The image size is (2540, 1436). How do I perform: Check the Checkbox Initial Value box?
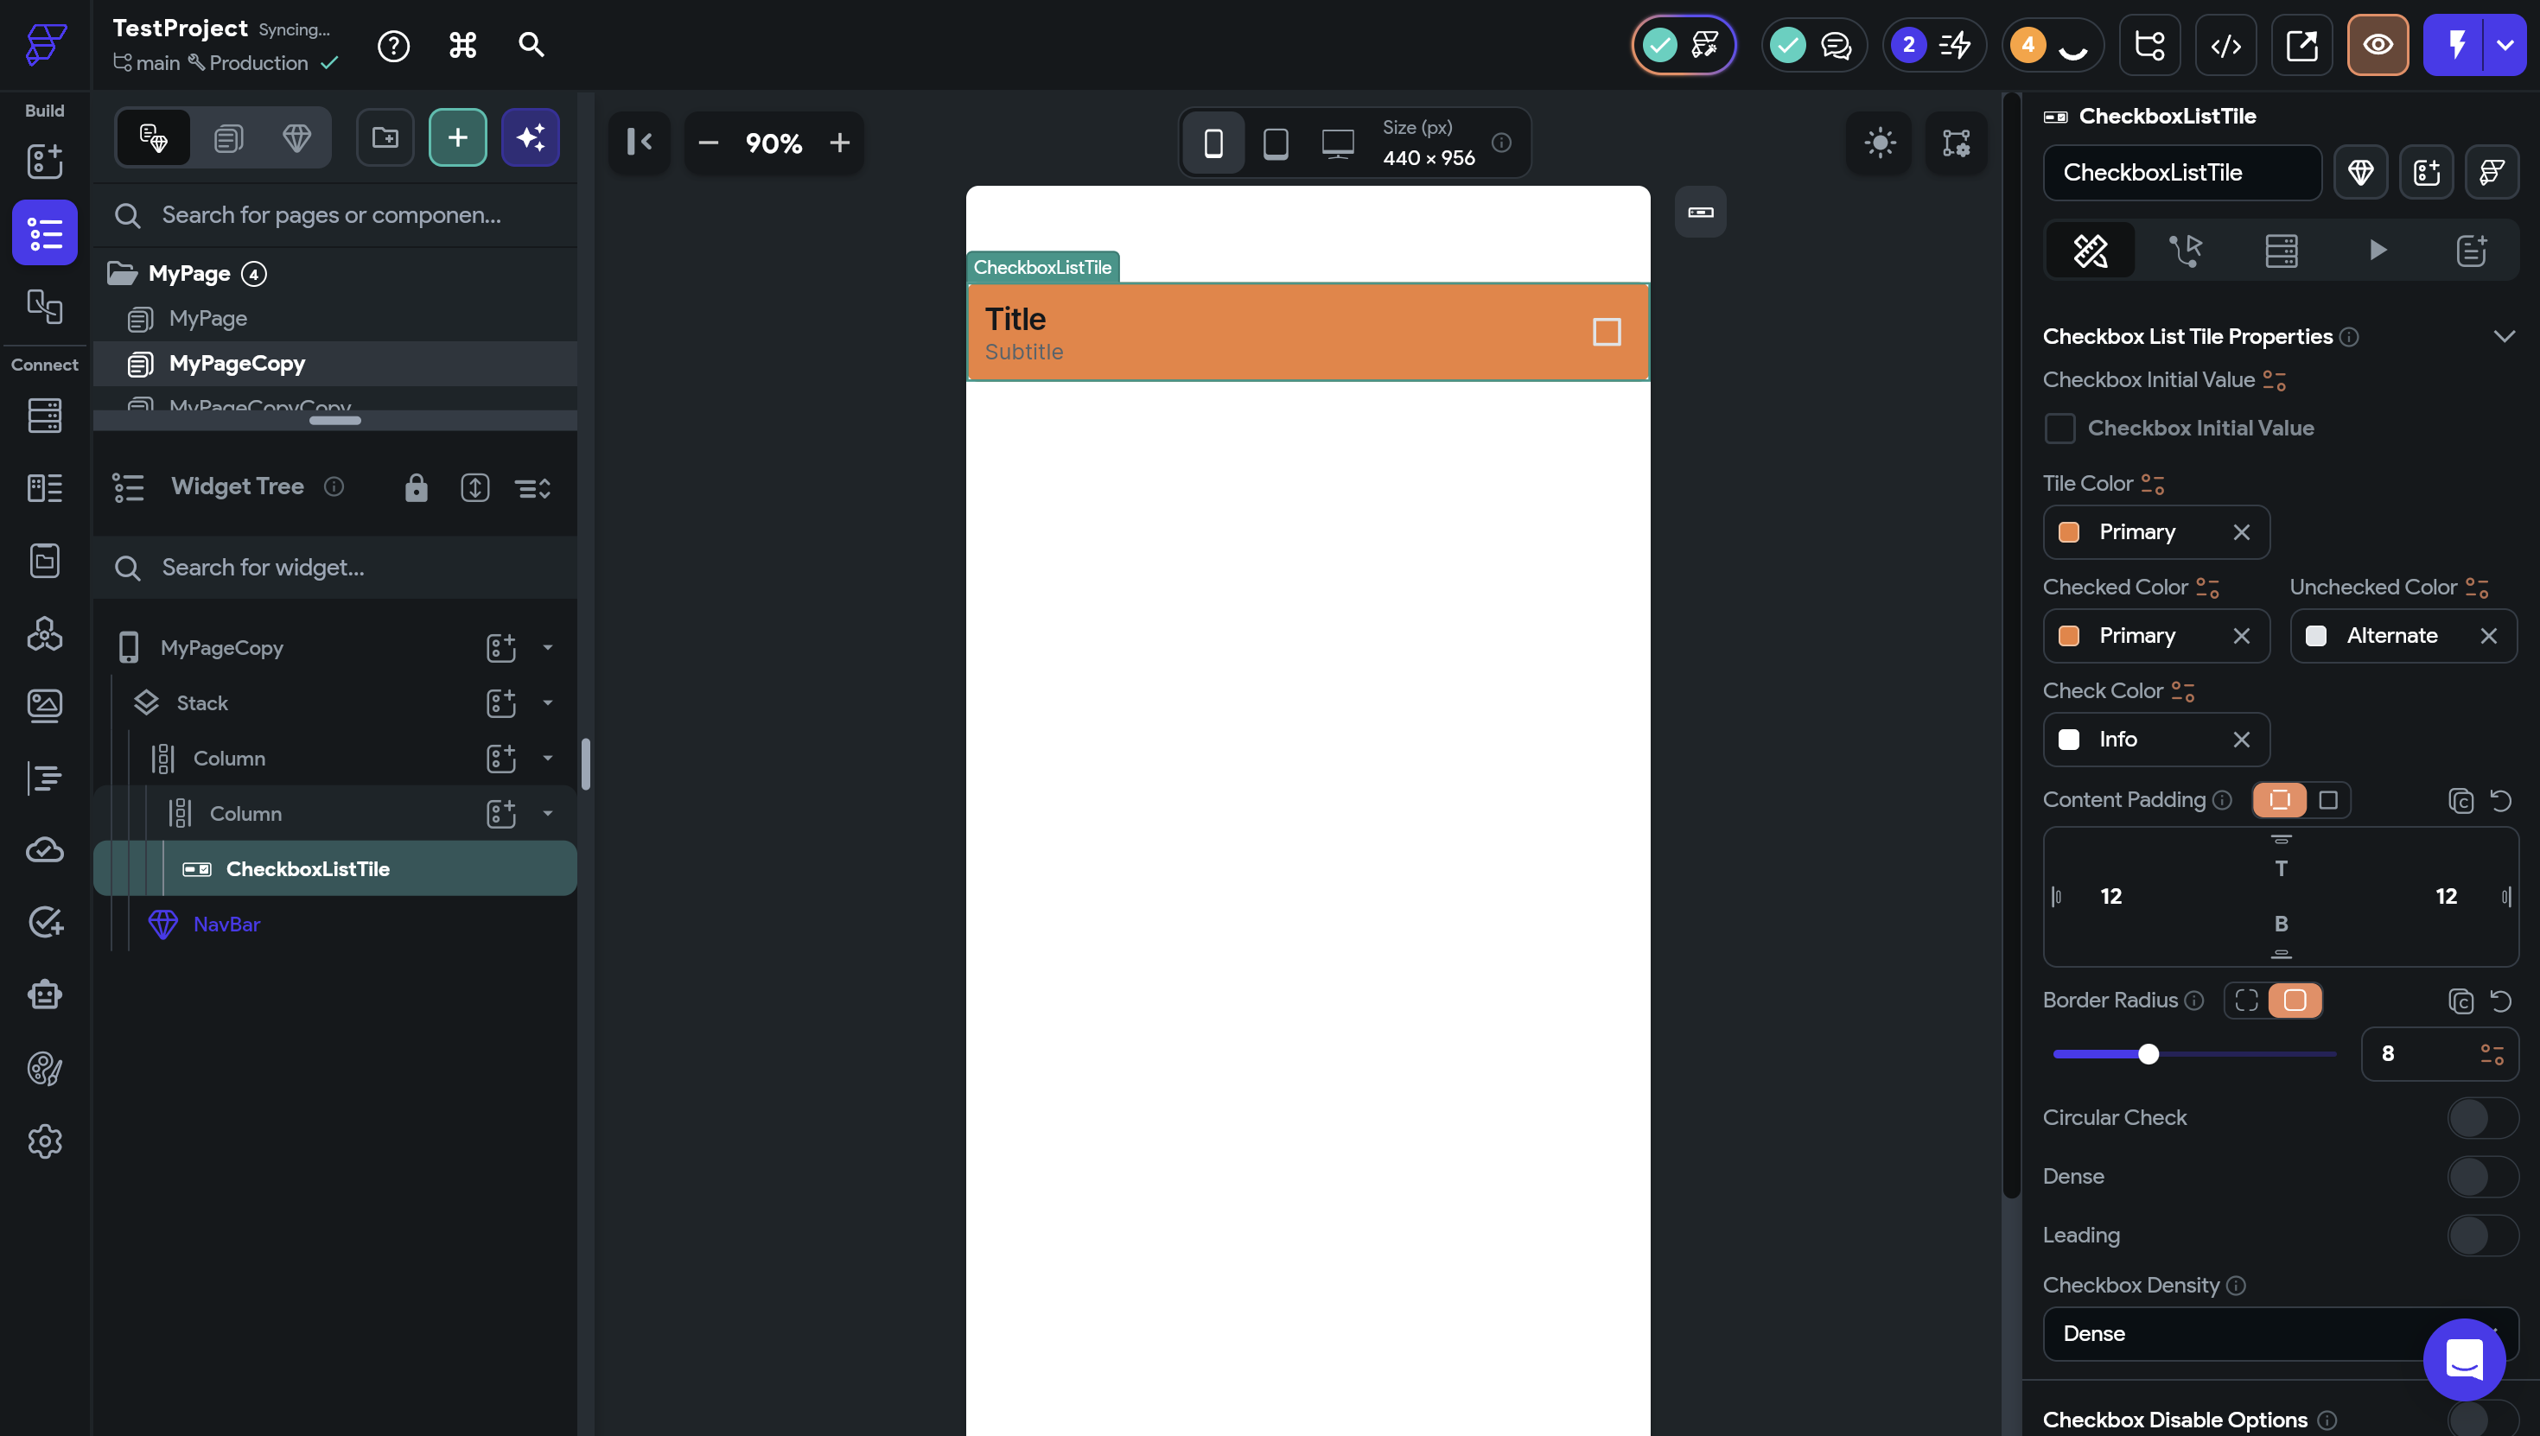(2059, 428)
